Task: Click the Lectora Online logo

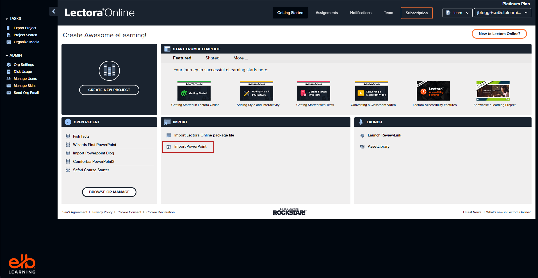Action: pos(99,13)
